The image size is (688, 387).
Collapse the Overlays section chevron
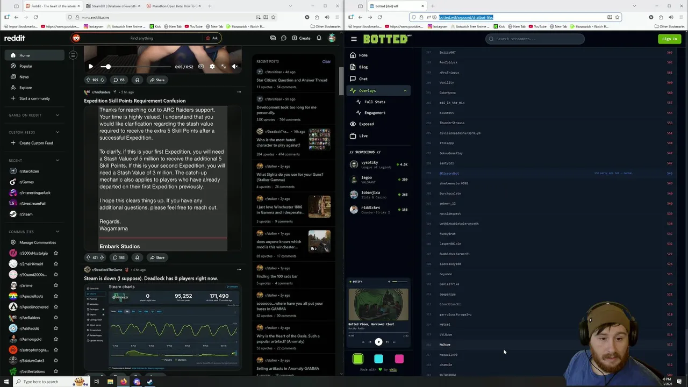[x=405, y=91]
